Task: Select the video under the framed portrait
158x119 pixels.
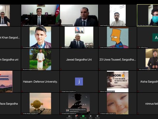Action: 79,37
